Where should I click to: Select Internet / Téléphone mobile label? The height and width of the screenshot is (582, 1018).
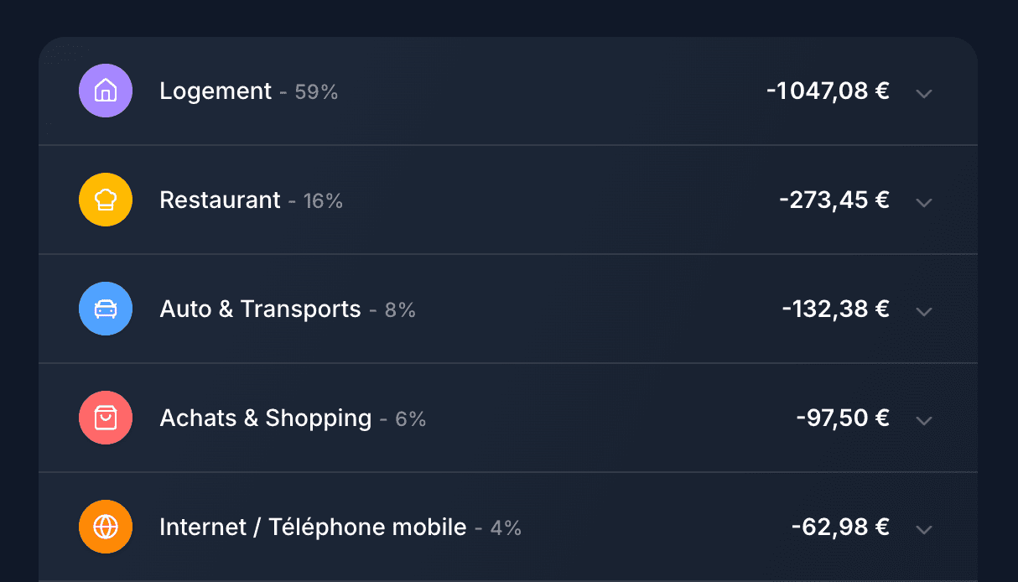[313, 527]
